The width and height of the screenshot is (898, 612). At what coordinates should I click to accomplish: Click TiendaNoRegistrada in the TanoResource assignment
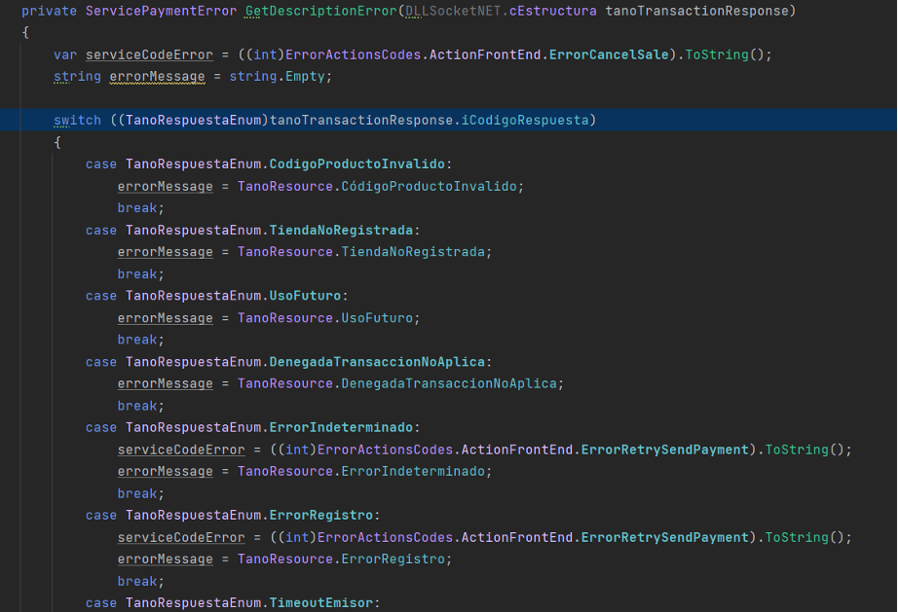pos(412,252)
